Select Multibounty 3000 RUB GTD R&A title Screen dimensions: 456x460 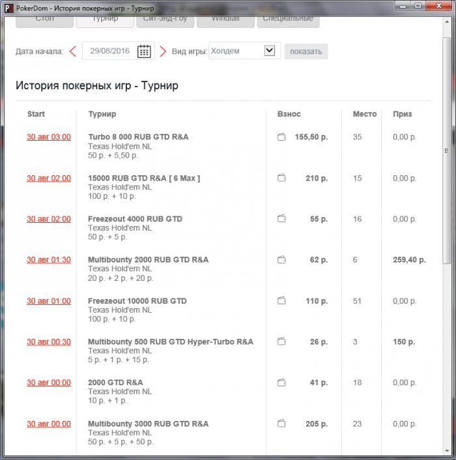148,424
